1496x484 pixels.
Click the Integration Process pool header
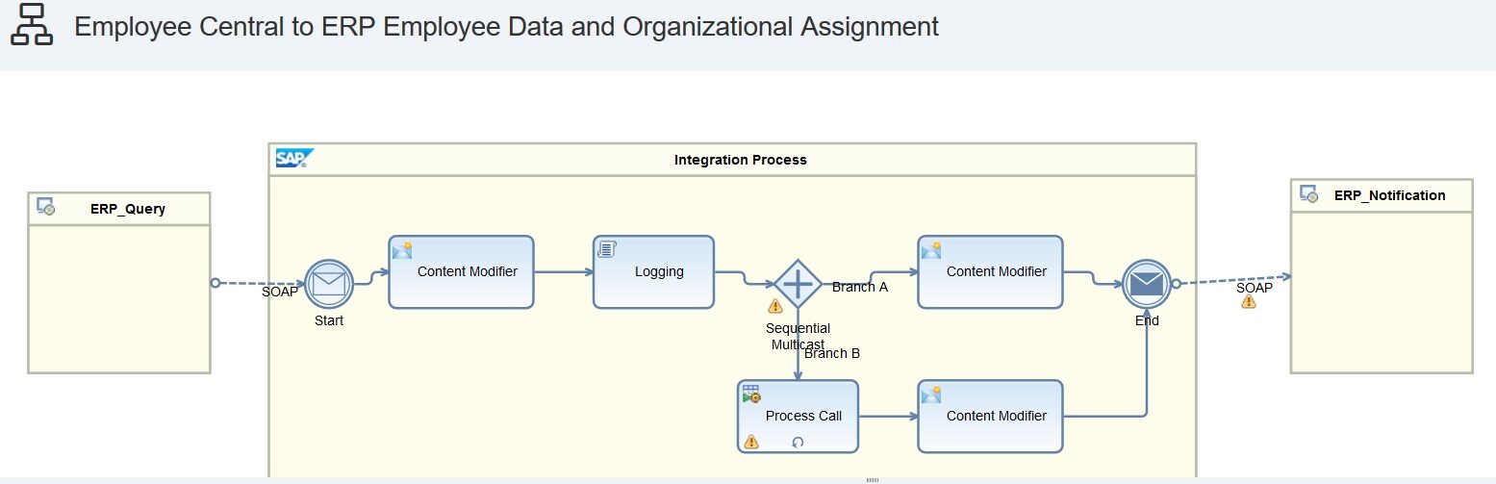point(740,160)
